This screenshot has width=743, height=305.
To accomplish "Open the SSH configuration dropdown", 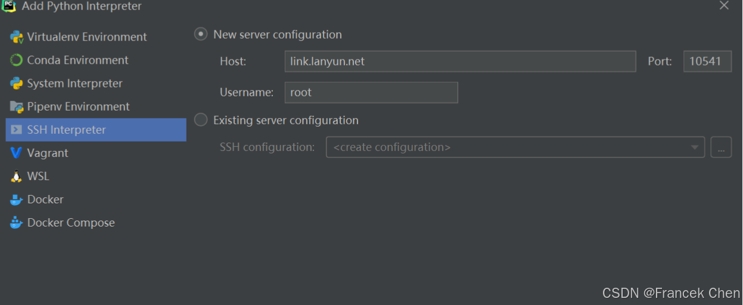I will pyautogui.click(x=515, y=147).
